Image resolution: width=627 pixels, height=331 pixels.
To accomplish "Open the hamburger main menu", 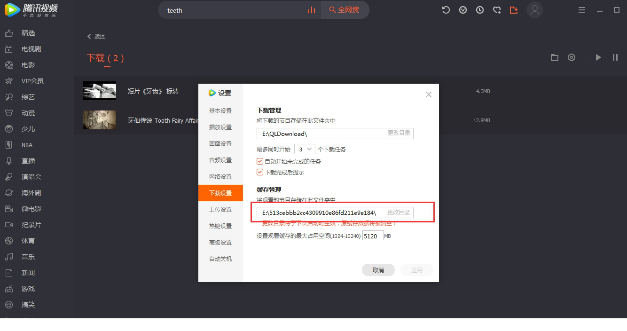I will click(x=581, y=10).
